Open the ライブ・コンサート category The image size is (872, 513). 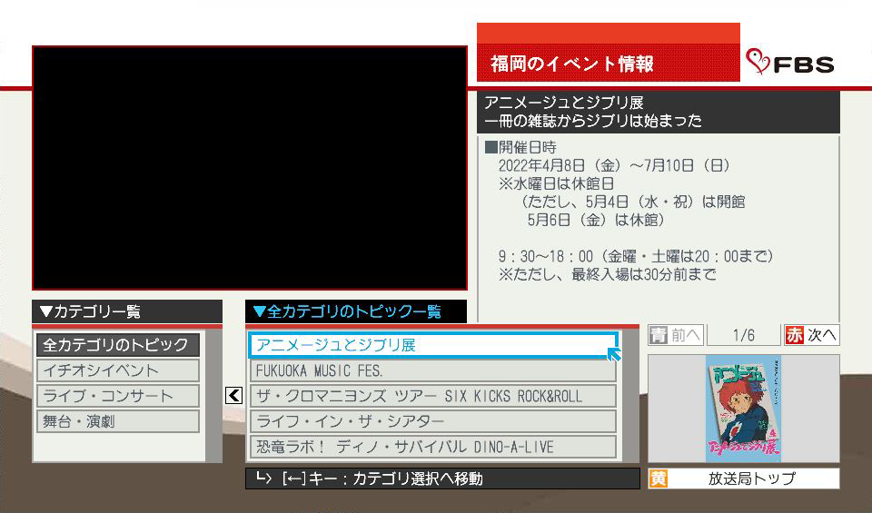pyautogui.click(x=118, y=396)
